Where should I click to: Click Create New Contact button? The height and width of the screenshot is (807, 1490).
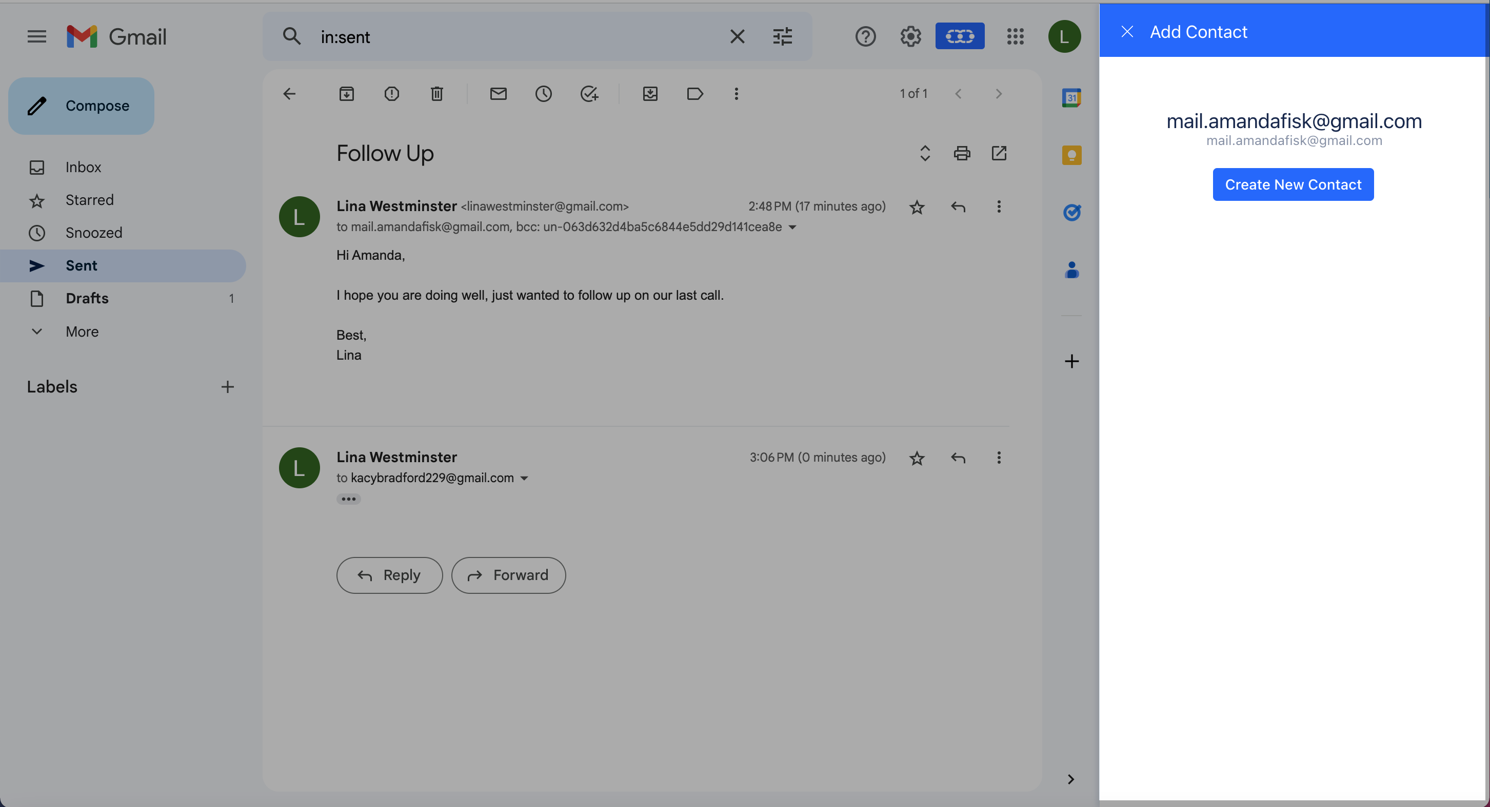1293,184
